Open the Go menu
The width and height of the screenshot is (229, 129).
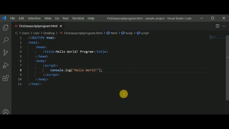coord(57,18)
